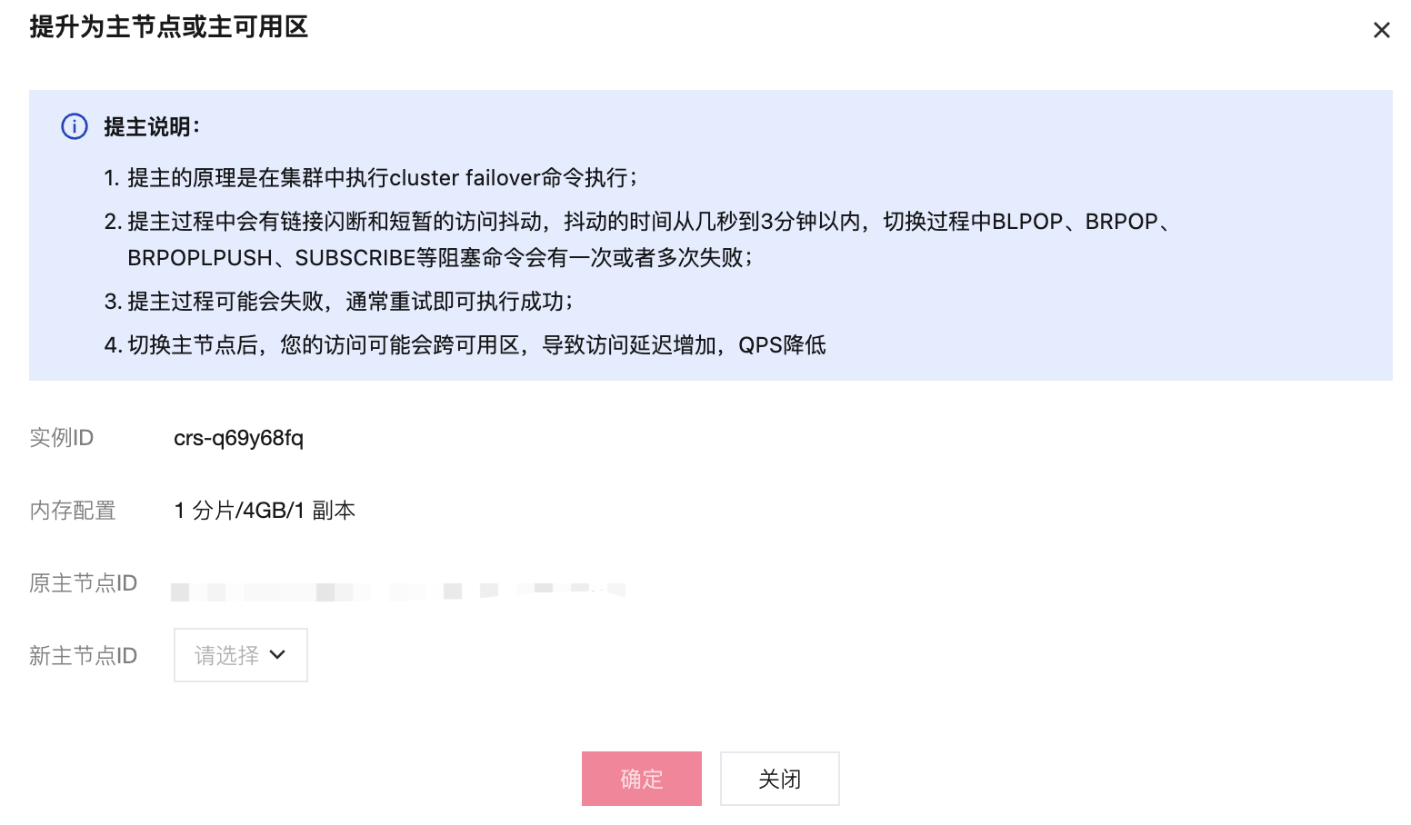Click the 原主节点ID label
Image resolution: width=1411 pixels, height=825 pixels.
click(83, 583)
